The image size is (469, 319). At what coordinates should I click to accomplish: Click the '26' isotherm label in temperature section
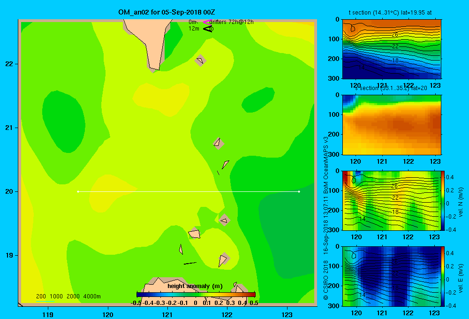pyautogui.click(x=395, y=35)
